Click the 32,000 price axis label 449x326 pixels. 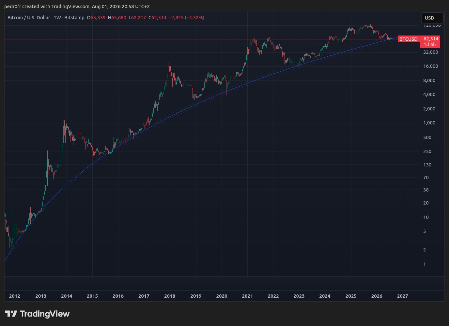coord(431,52)
